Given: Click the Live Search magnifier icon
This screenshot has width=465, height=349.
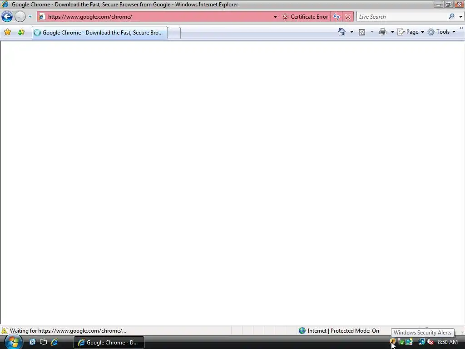Looking at the screenshot, I should click(451, 17).
